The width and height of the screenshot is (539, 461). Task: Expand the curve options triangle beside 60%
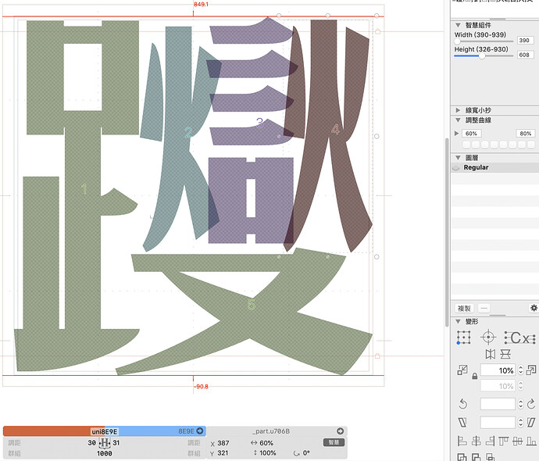point(456,134)
